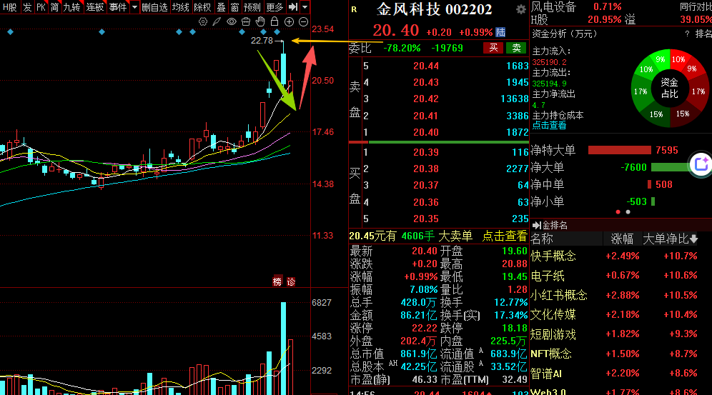Click the 22.78 high price label
This screenshot has height=395, width=712.
[x=262, y=41]
